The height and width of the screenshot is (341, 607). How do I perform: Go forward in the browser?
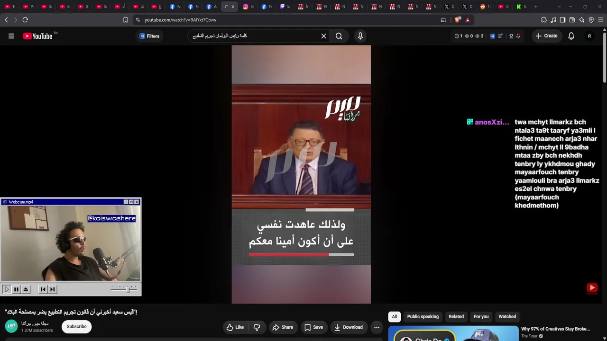tap(15, 20)
